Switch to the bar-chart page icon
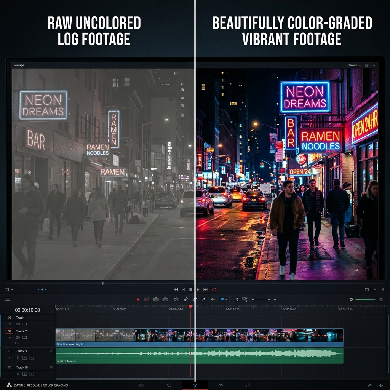This screenshot has height=390, width=390. pyautogui.click(x=248, y=385)
